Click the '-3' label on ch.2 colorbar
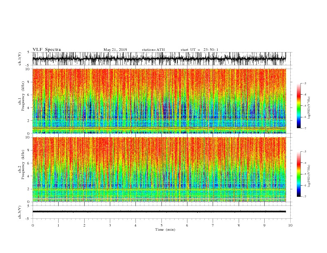327x253 pixels. [x=304, y=152]
